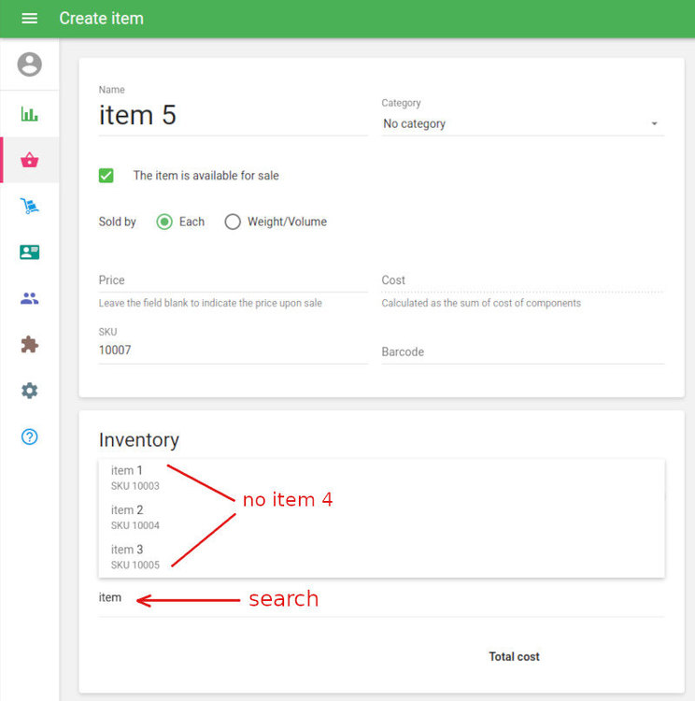The width and height of the screenshot is (695, 701).
Task: Open the user account profile icon
Action: (x=30, y=64)
